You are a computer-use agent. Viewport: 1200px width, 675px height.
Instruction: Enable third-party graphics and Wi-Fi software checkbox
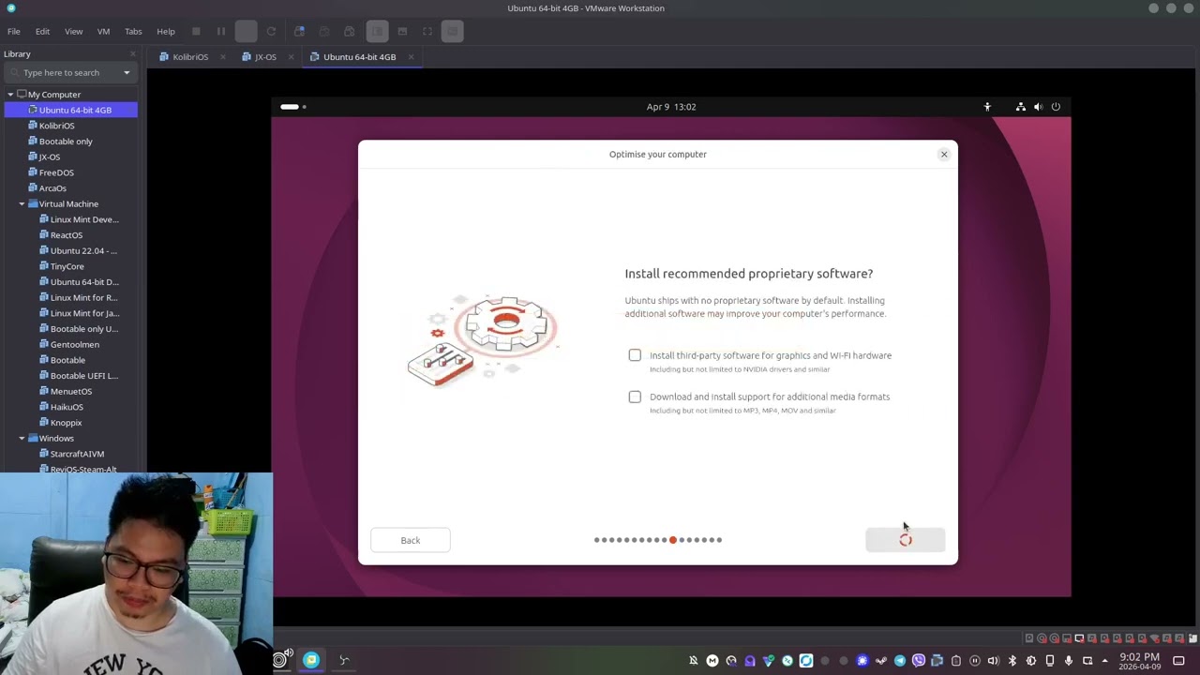635,355
